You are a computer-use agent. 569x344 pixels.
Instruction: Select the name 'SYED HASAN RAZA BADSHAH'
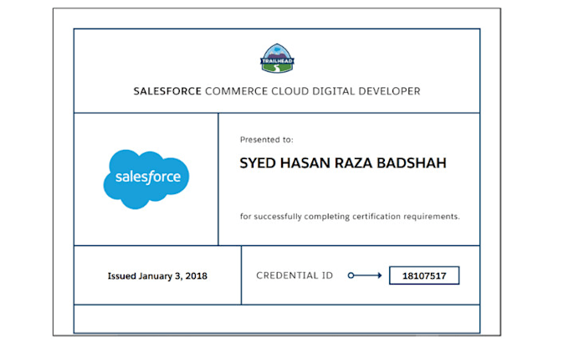tap(343, 163)
